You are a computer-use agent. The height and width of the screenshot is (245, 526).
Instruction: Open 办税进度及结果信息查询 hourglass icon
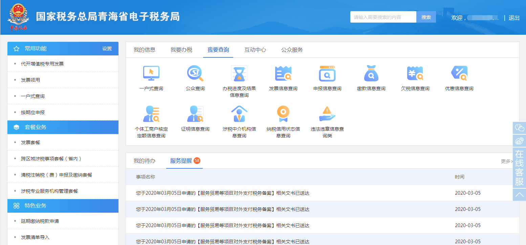[239, 73]
